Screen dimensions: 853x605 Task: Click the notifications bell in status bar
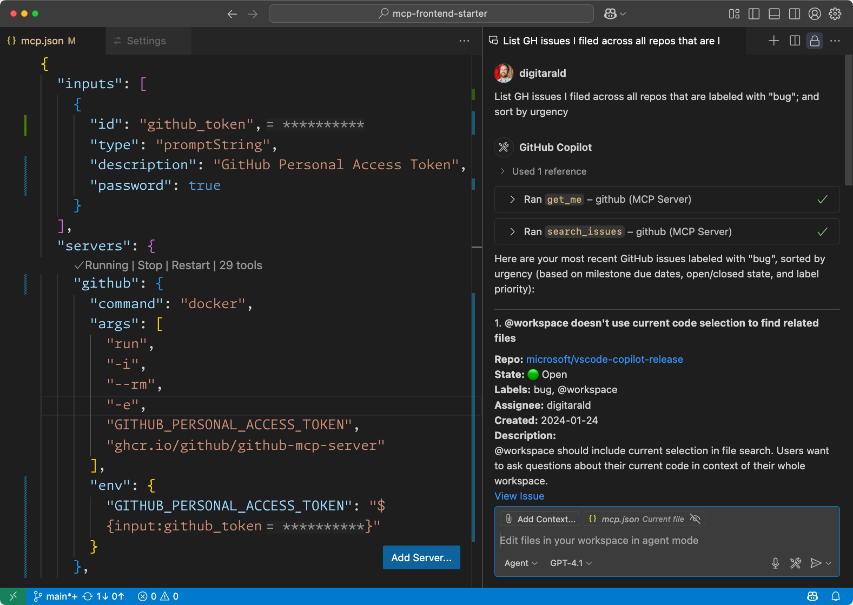835,596
